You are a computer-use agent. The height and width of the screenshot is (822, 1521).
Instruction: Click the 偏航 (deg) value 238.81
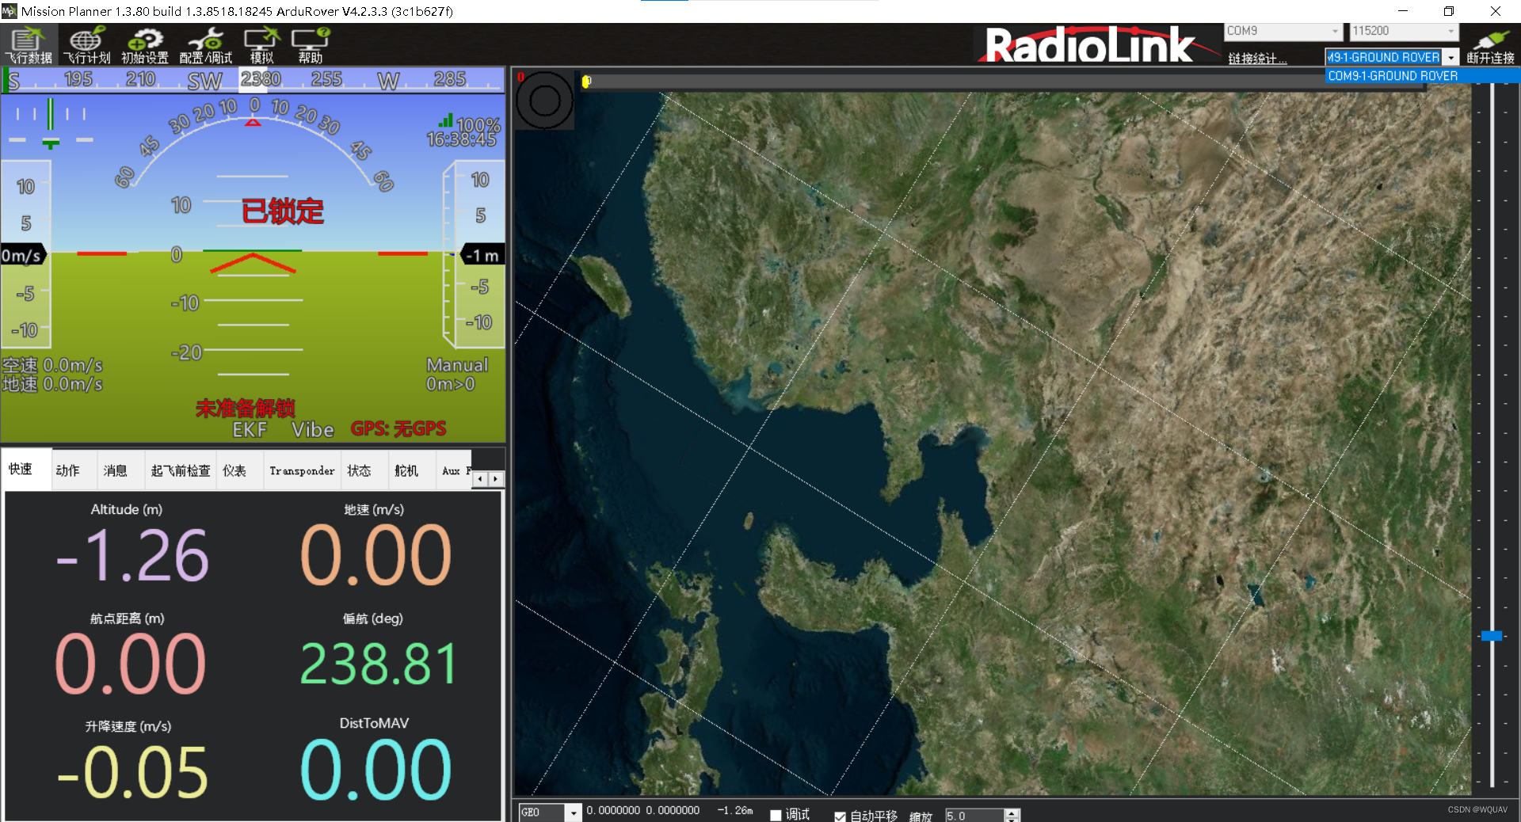point(379,664)
